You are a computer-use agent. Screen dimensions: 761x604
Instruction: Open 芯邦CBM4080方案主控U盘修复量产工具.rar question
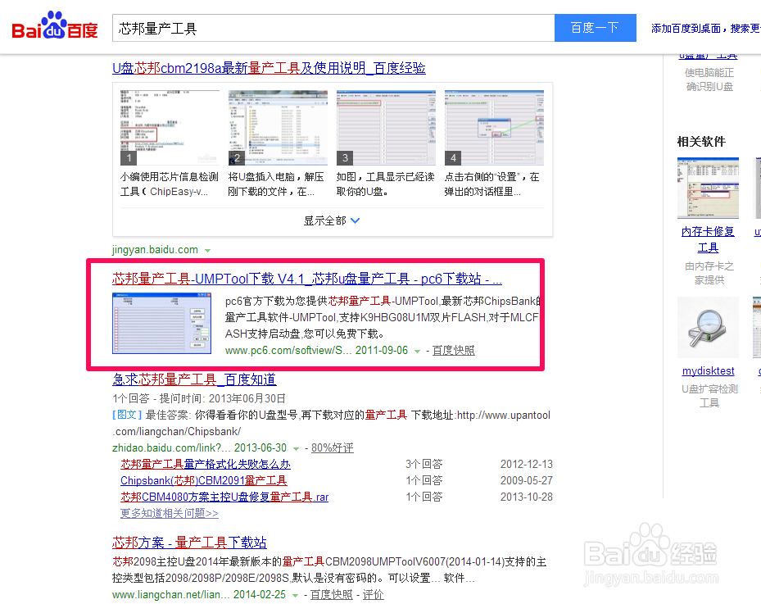coord(224,497)
